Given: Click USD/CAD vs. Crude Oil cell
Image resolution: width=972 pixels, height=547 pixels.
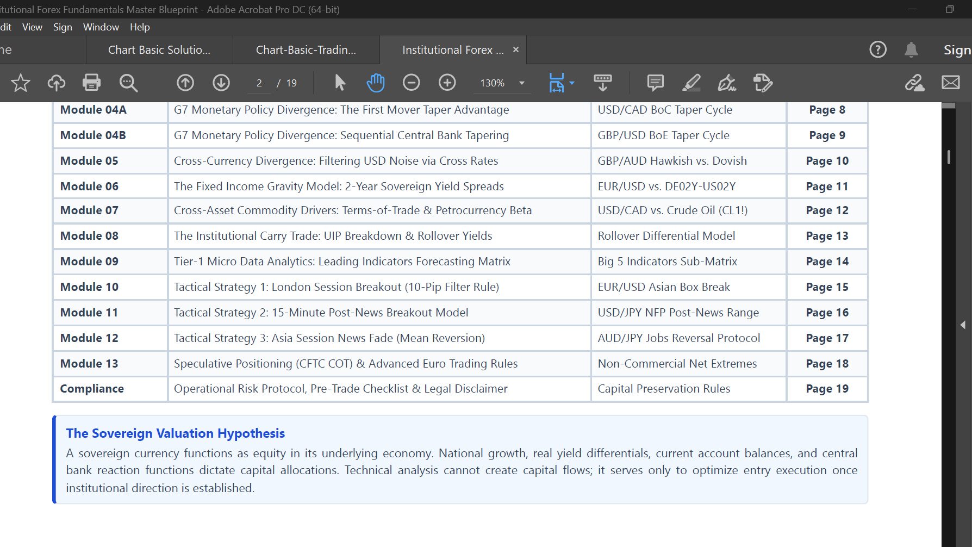Looking at the screenshot, I should pos(689,210).
